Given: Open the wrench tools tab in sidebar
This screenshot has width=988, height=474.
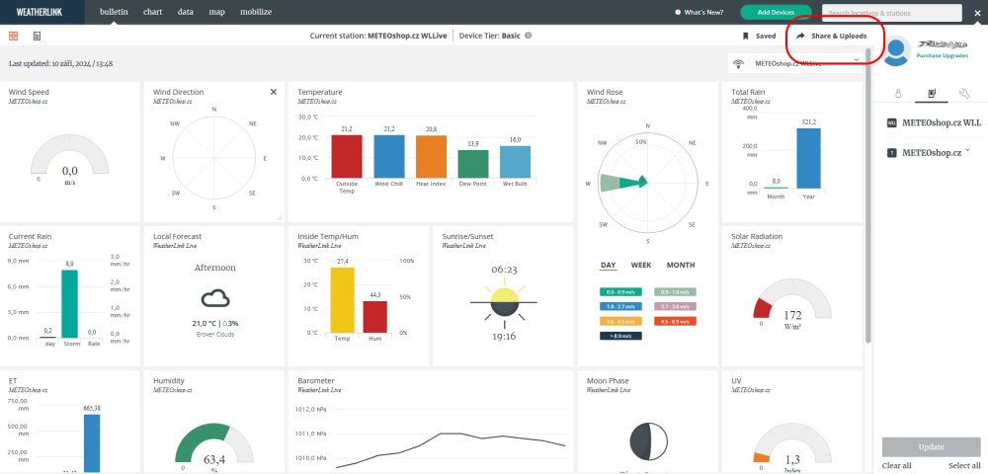Looking at the screenshot, I should pyautogui.click(x=963, y=94).
